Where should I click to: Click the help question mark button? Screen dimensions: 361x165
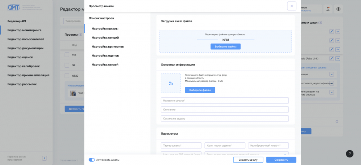click(x=349, y=154)
